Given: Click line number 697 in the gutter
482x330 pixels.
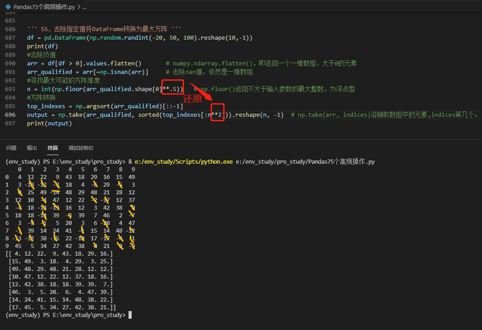Looking at the screenshot, I should pyautogui.click(x=10, y=123).
